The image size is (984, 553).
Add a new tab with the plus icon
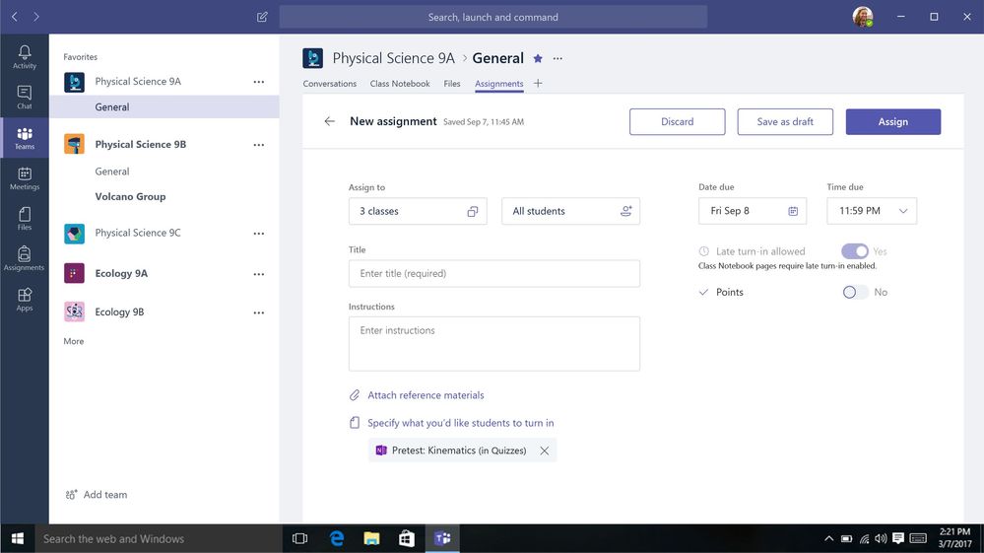coord(538,84)
